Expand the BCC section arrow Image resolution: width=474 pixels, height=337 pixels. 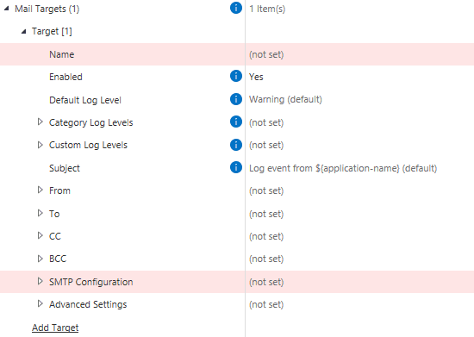[x=40, y=259]
